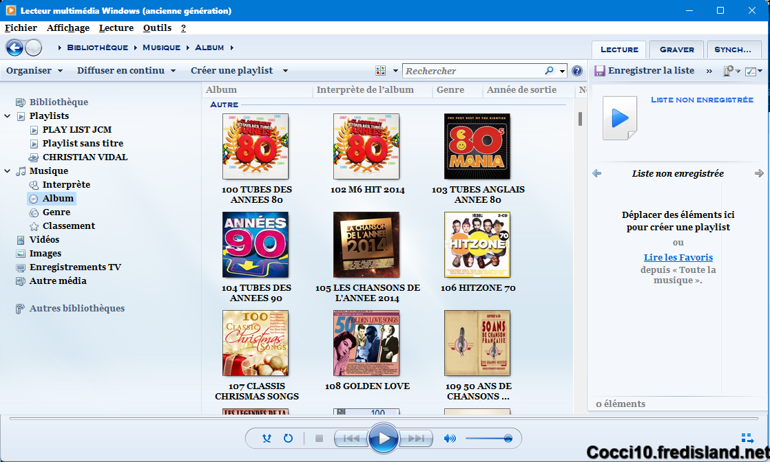The image size is (770, 462).
Task: Switch to the Synch... tab
Action: click(x=733, y=49)
